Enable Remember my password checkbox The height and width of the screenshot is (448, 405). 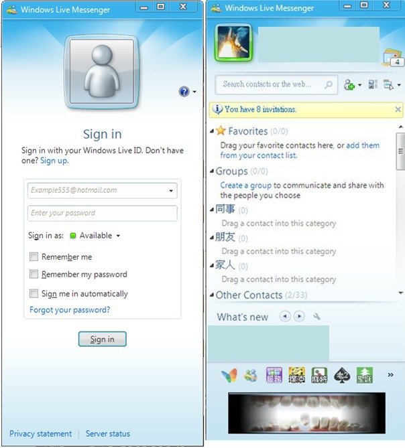[34, 275]
